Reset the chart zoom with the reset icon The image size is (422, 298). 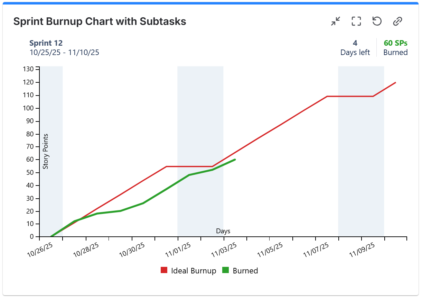(377, 21)
